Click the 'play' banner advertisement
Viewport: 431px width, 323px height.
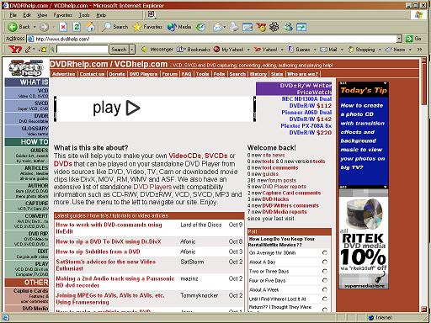155,109
